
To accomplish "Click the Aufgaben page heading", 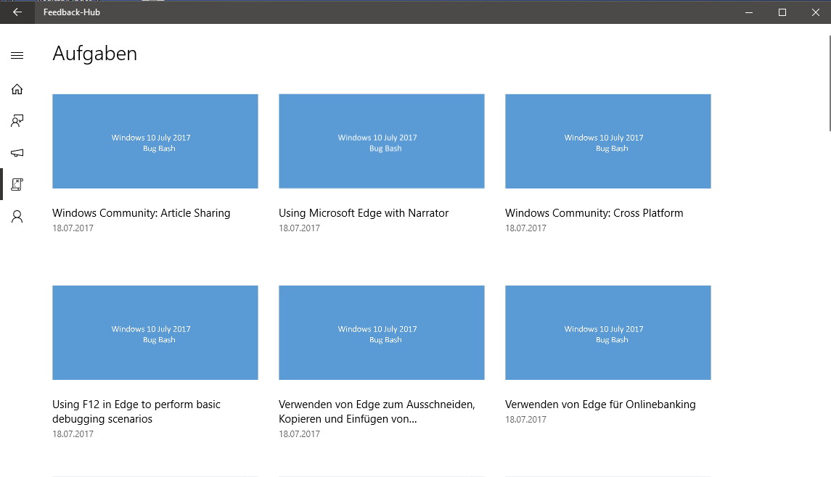I will click(95, 54).
